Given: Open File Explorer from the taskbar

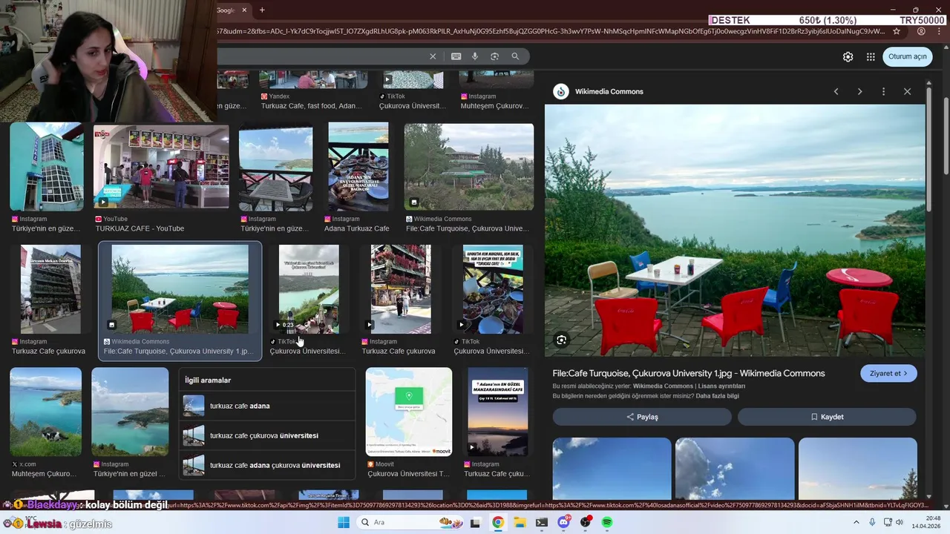Looking at the screenshot, I should pyautogui.click(x=520, y=522).
